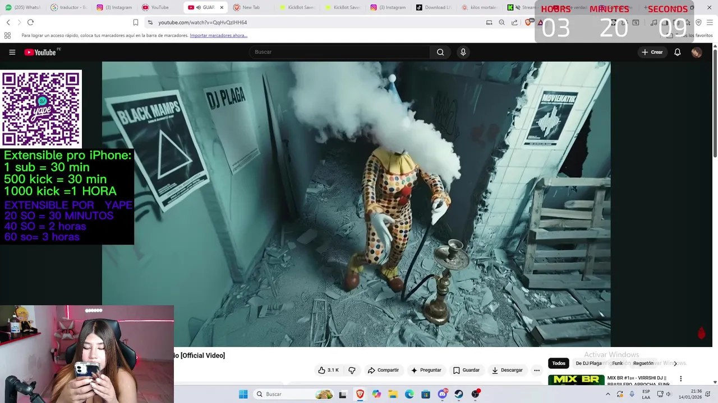Open Discord from the taskbar
718x403 pixels.
tap(443, 394)
